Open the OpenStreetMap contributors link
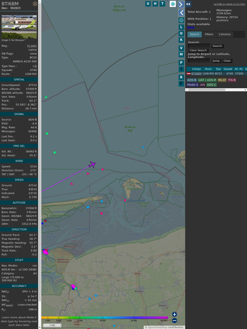The height and width of the screenshot is (329, 247). click(x=164, y=327)
